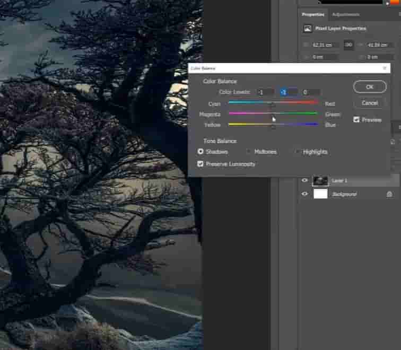The width and height of the screenshot is (401, 350).
Task: Select the Highlights tone balance option
Action: [297, 152]
